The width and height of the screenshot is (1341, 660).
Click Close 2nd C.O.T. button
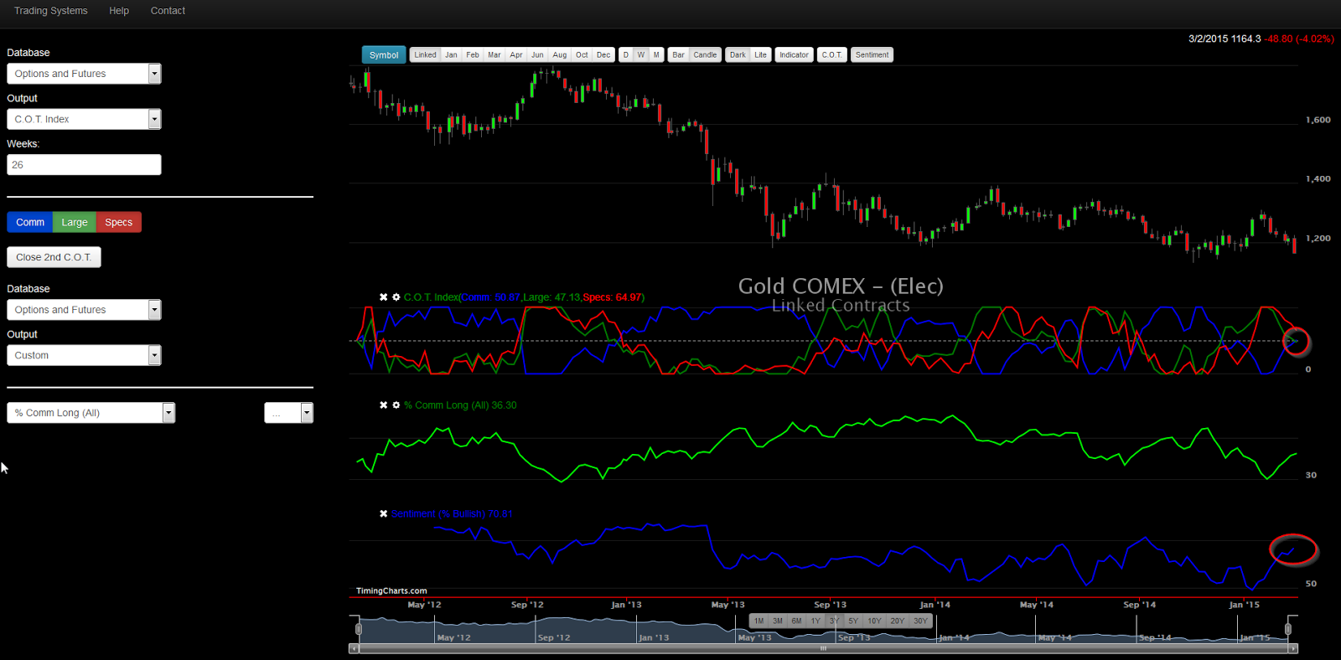click(x=54, y=257)
